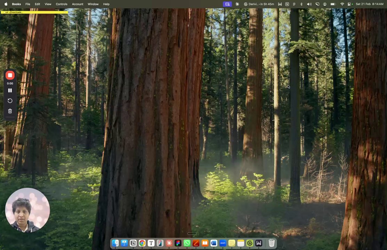Open Notes from the Dock
This screenshot has height=250, width=387.
(x=241, y=243)
